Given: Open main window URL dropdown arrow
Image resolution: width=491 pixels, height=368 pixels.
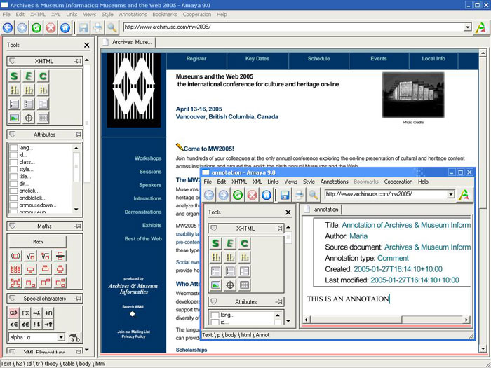Looking at the screenshot, I should (467, 27).
